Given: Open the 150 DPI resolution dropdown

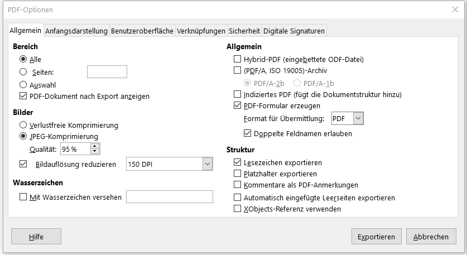Looking at the screenshot, I should (208, 164).
